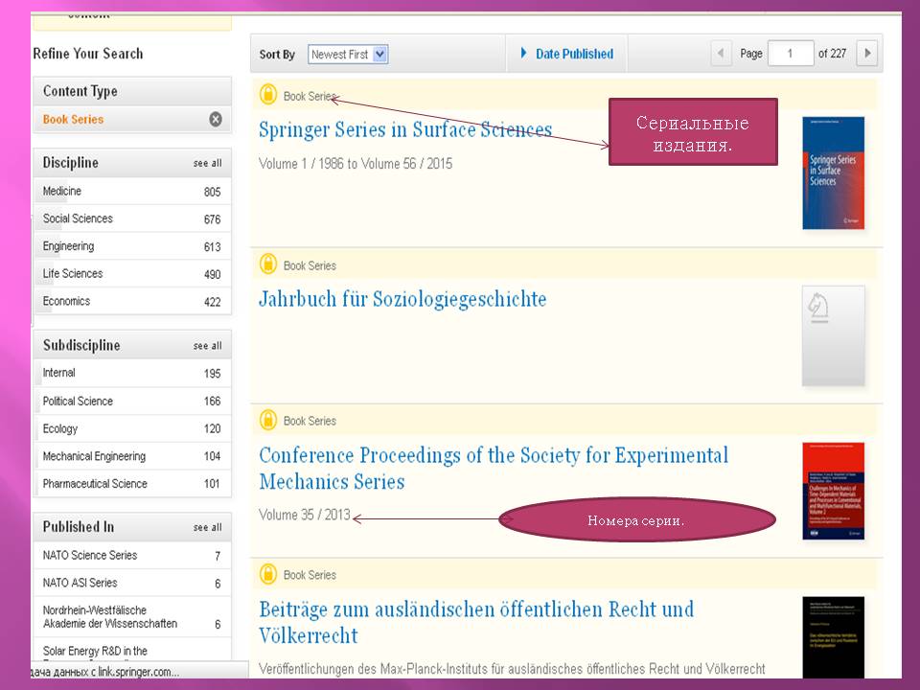
Task: Click lock icon above Beiträge zum ausländischen Recht
Action: (x=268, y=575)
